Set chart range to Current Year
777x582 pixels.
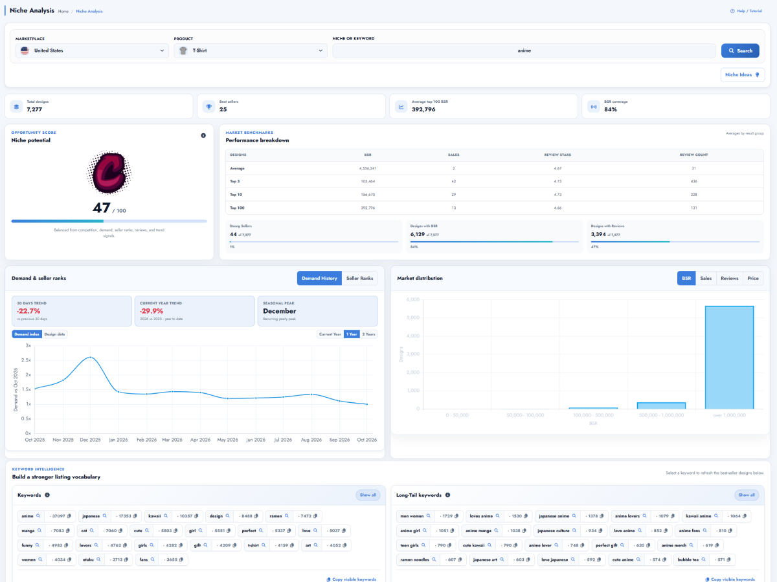[330, 334]
